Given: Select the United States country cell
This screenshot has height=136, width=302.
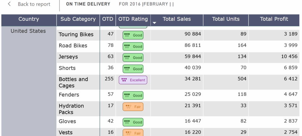Looking at the screenshot, I should coord(28,31).
